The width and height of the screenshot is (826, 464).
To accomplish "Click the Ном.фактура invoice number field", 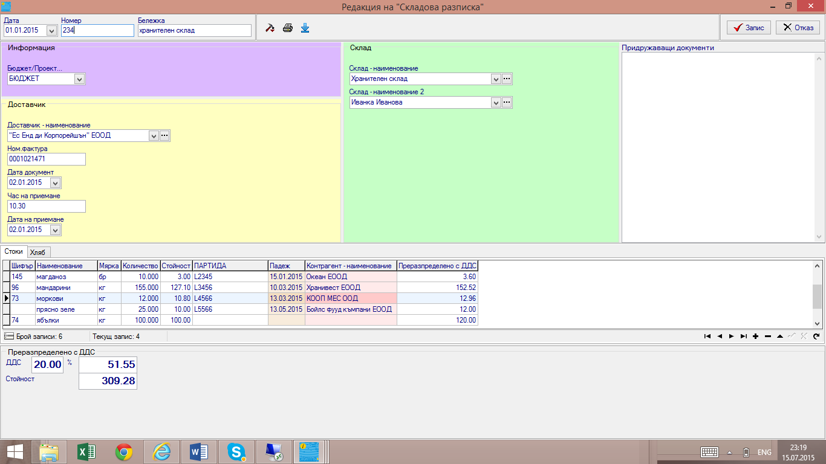I will click(x=47, y=159).
